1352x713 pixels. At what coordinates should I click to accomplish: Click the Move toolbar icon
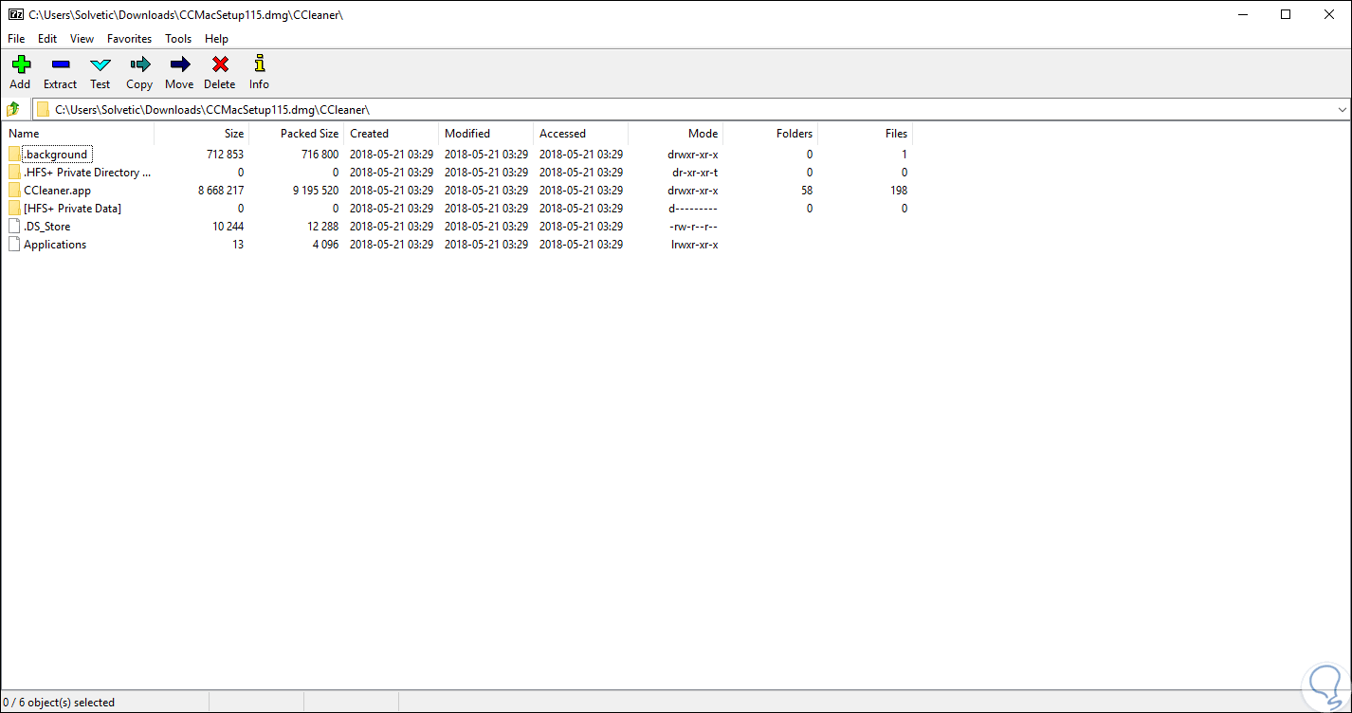point(179,64)
